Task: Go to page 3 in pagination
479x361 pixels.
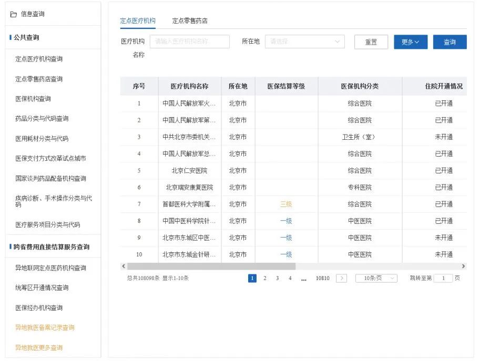Action: pyautogui.click(x=278, y=278)
